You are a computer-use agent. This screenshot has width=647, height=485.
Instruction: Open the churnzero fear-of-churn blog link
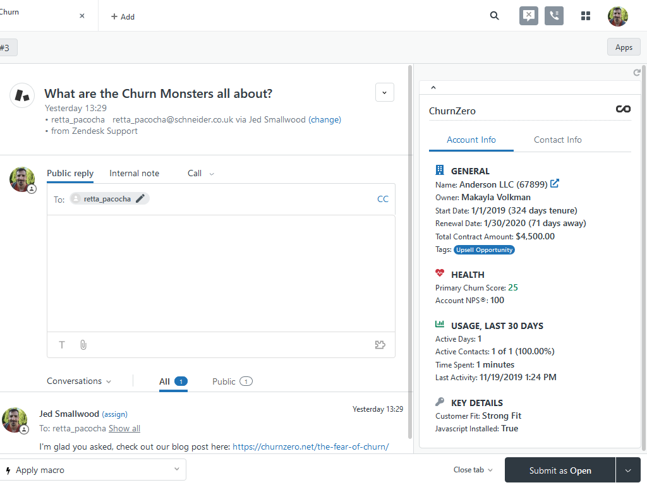tap(311, 446)
